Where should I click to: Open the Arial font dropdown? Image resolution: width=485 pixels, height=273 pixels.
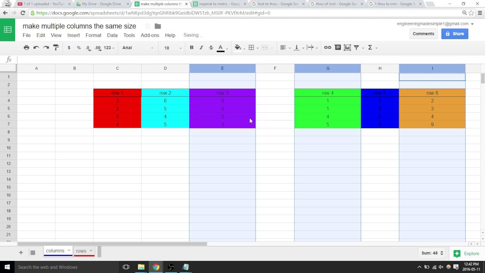138,48
